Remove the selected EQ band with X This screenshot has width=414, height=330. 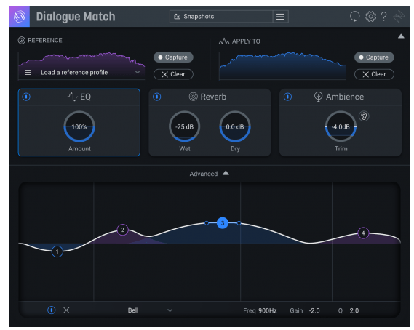click(x=66, y=310)
